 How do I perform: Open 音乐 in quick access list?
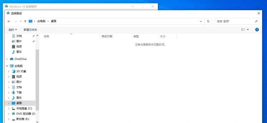point(19,52)
